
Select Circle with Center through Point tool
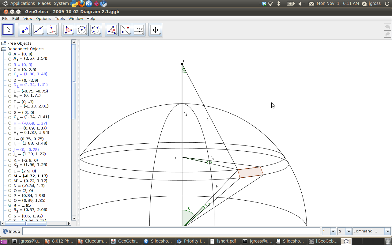(x=81, y=30)
